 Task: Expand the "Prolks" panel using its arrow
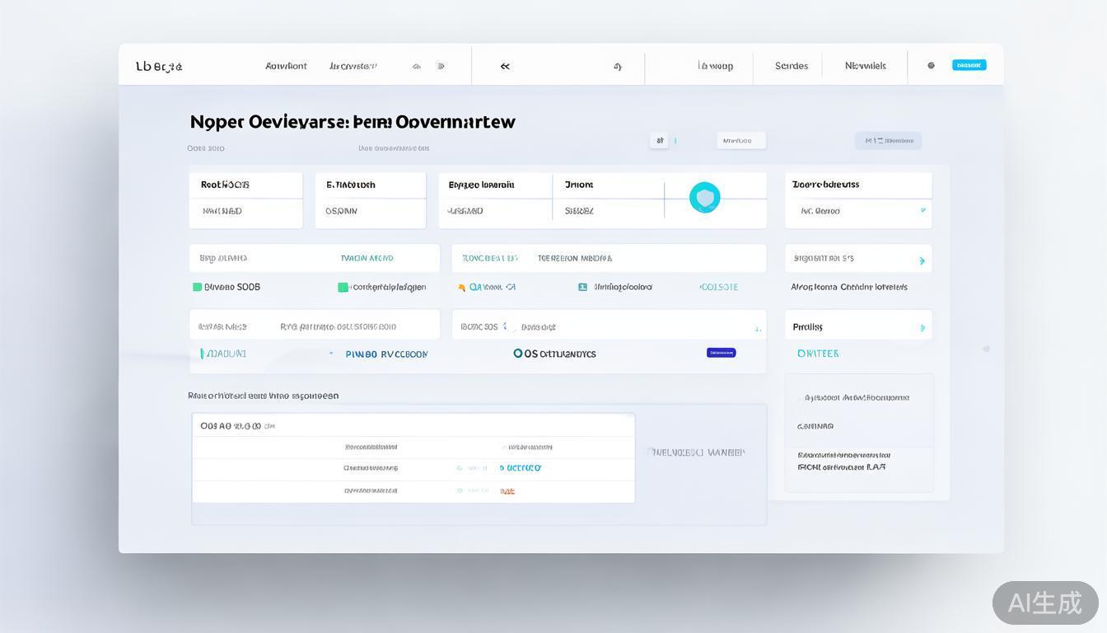(x=922, y=328)
